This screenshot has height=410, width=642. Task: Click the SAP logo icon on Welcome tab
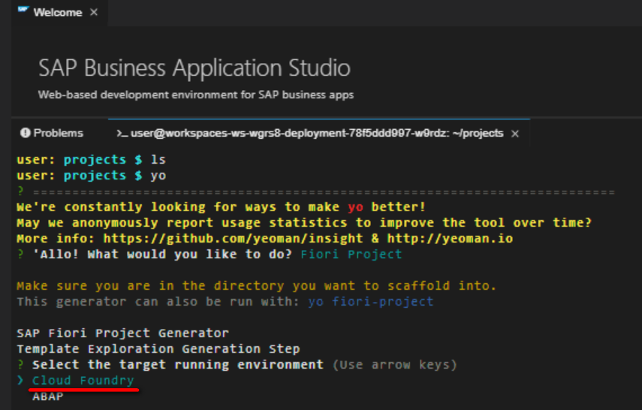23,10
